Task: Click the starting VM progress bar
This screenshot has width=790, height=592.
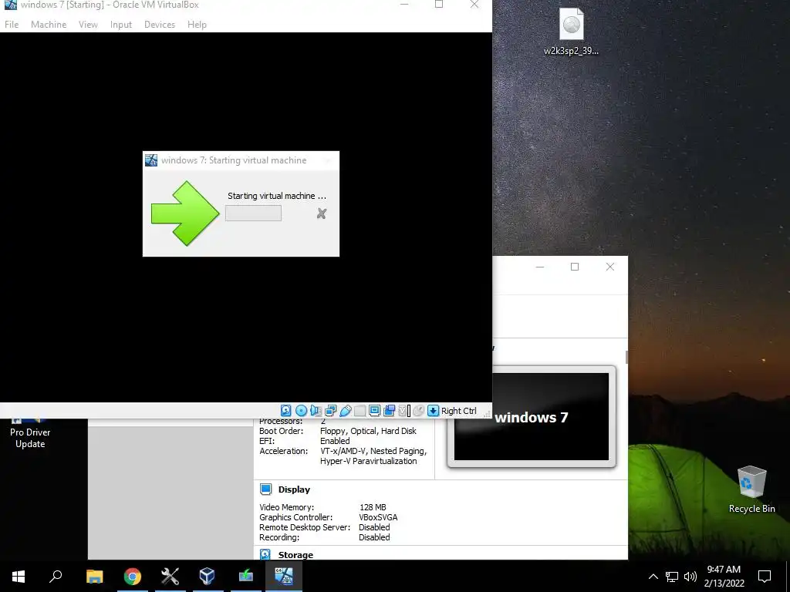Action: [x=253, y=213]
